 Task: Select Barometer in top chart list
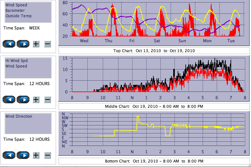pos(15,11)
